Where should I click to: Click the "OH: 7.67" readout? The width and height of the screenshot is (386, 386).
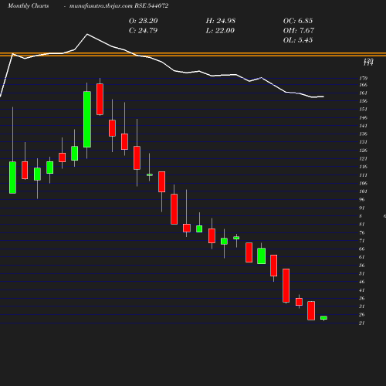click(x=299, y=30)
